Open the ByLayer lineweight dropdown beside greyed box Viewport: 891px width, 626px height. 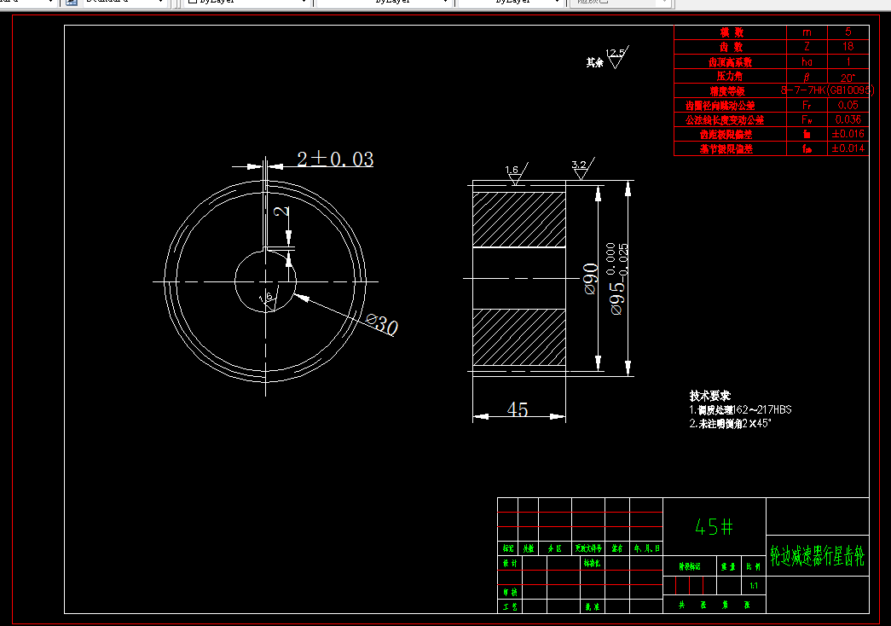511,3
